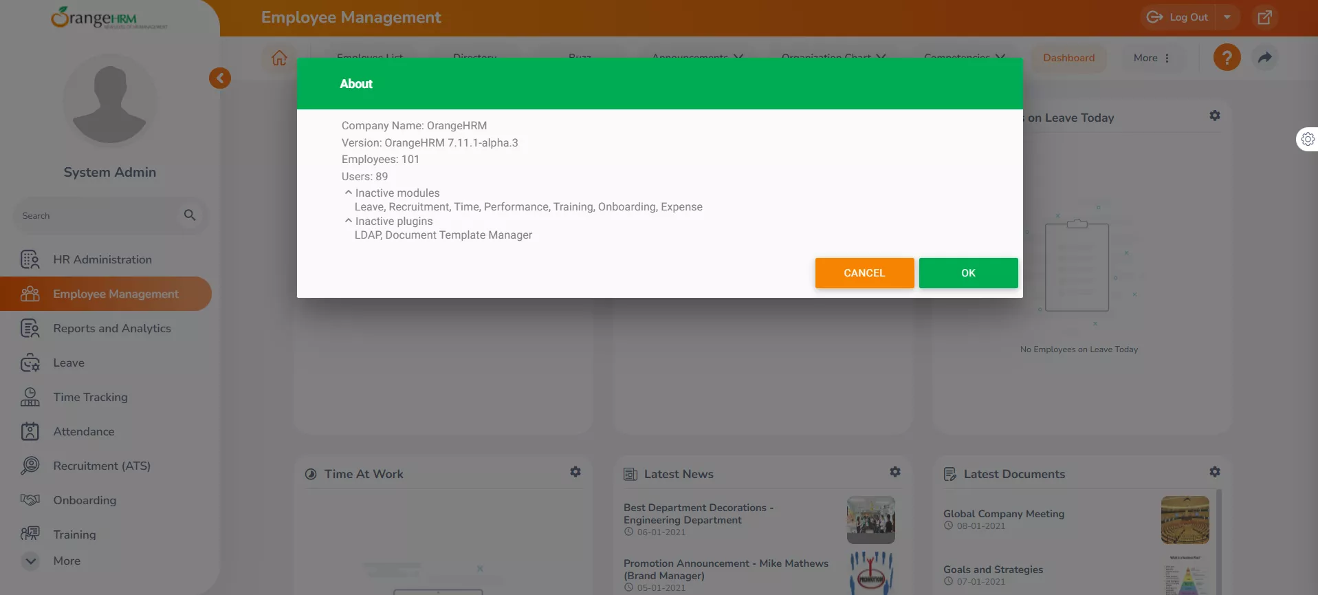1318x595 pixels.
Task: Open the orange help question mark icon
Action: click(1227, 58)
